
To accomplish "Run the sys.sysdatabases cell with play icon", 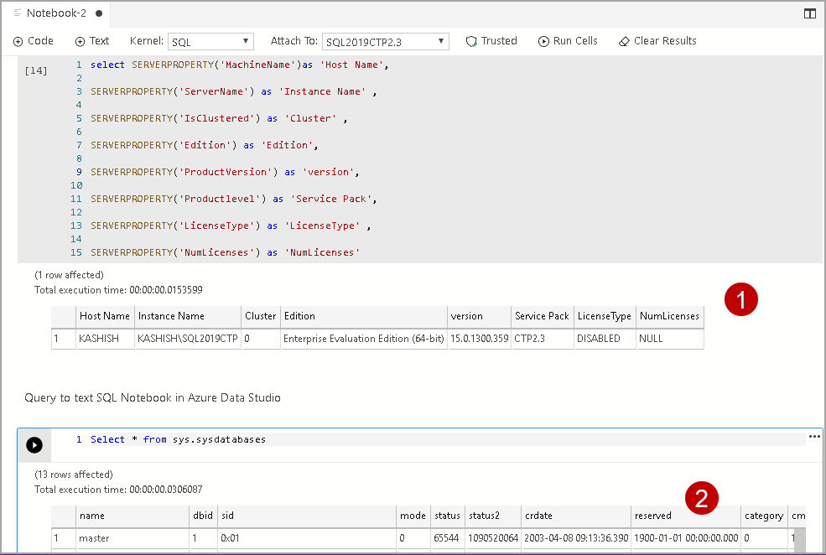I will 34,445.
